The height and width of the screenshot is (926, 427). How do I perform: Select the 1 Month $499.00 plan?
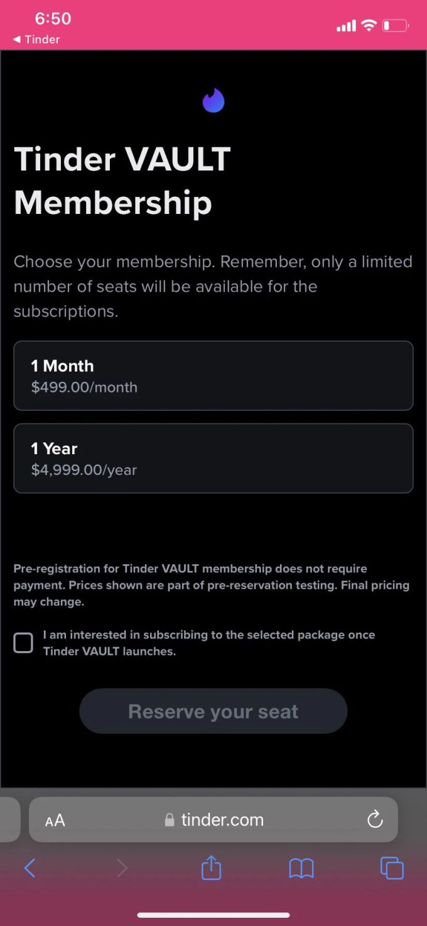(213, 376)
